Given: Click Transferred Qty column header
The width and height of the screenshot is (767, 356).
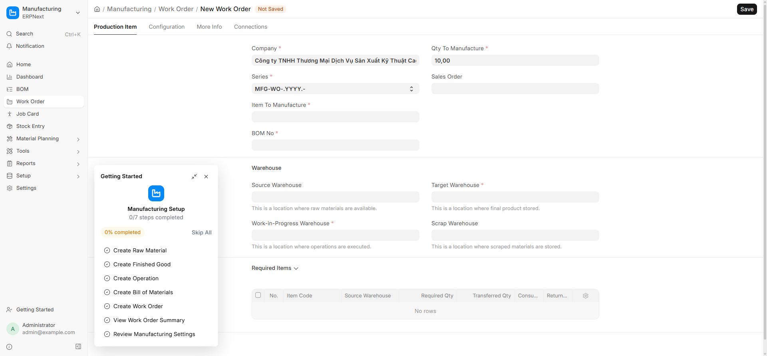Looking at the screenshot, I should coord(486,296).
